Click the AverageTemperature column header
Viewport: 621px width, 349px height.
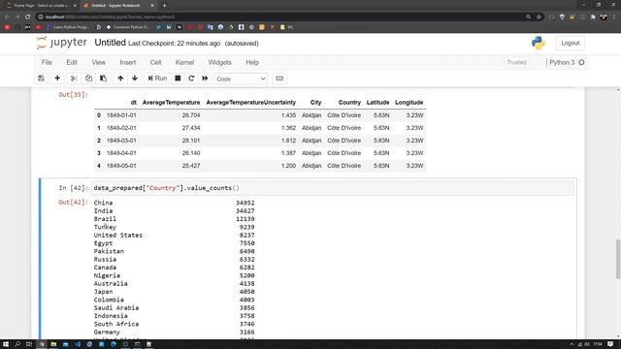point(171,103)
